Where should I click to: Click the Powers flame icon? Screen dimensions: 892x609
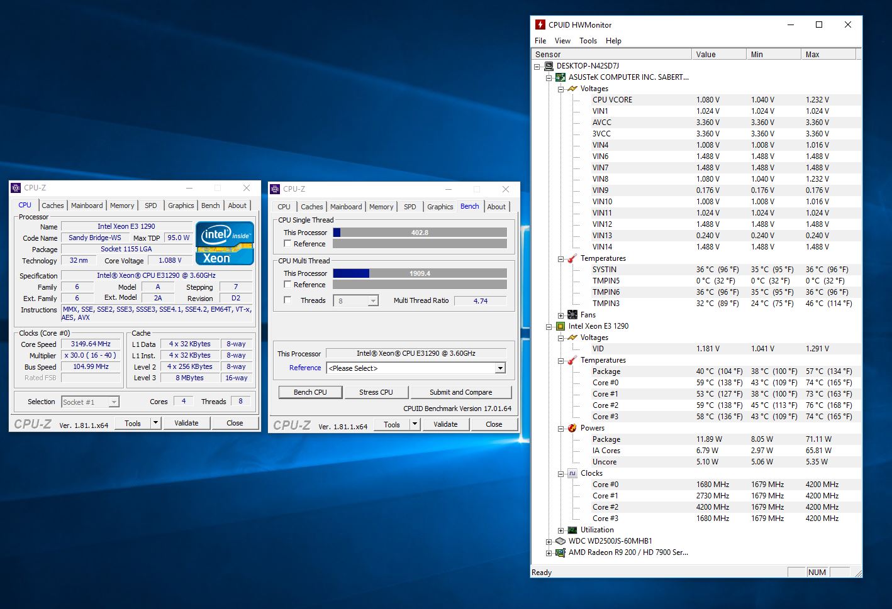click(x=572, y=428)
